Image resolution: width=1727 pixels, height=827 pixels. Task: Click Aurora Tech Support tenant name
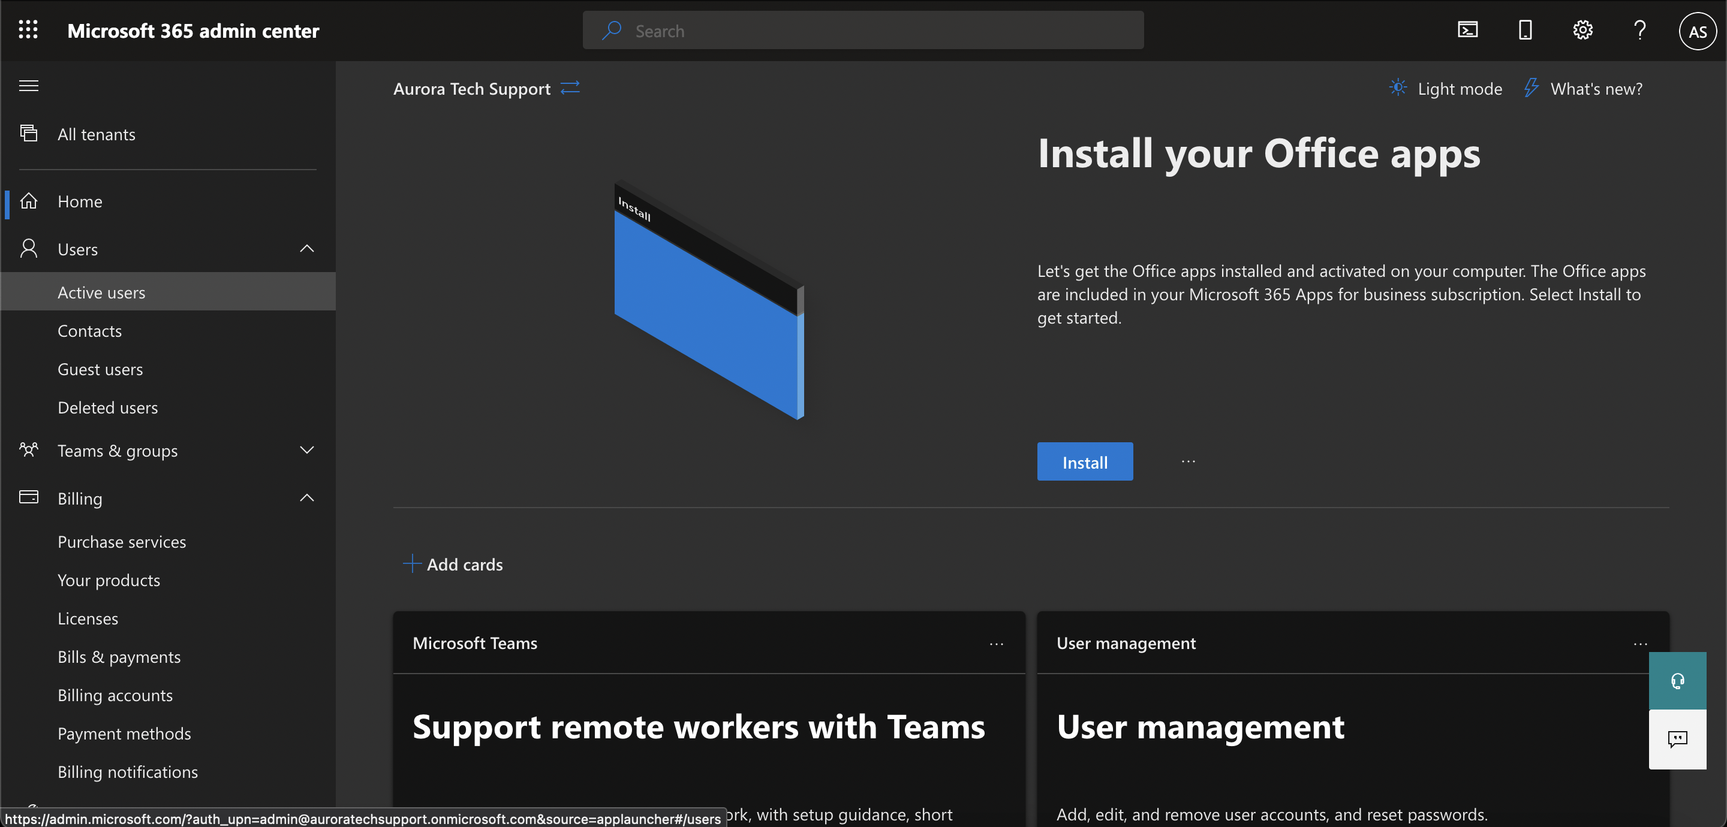point(471,89)
